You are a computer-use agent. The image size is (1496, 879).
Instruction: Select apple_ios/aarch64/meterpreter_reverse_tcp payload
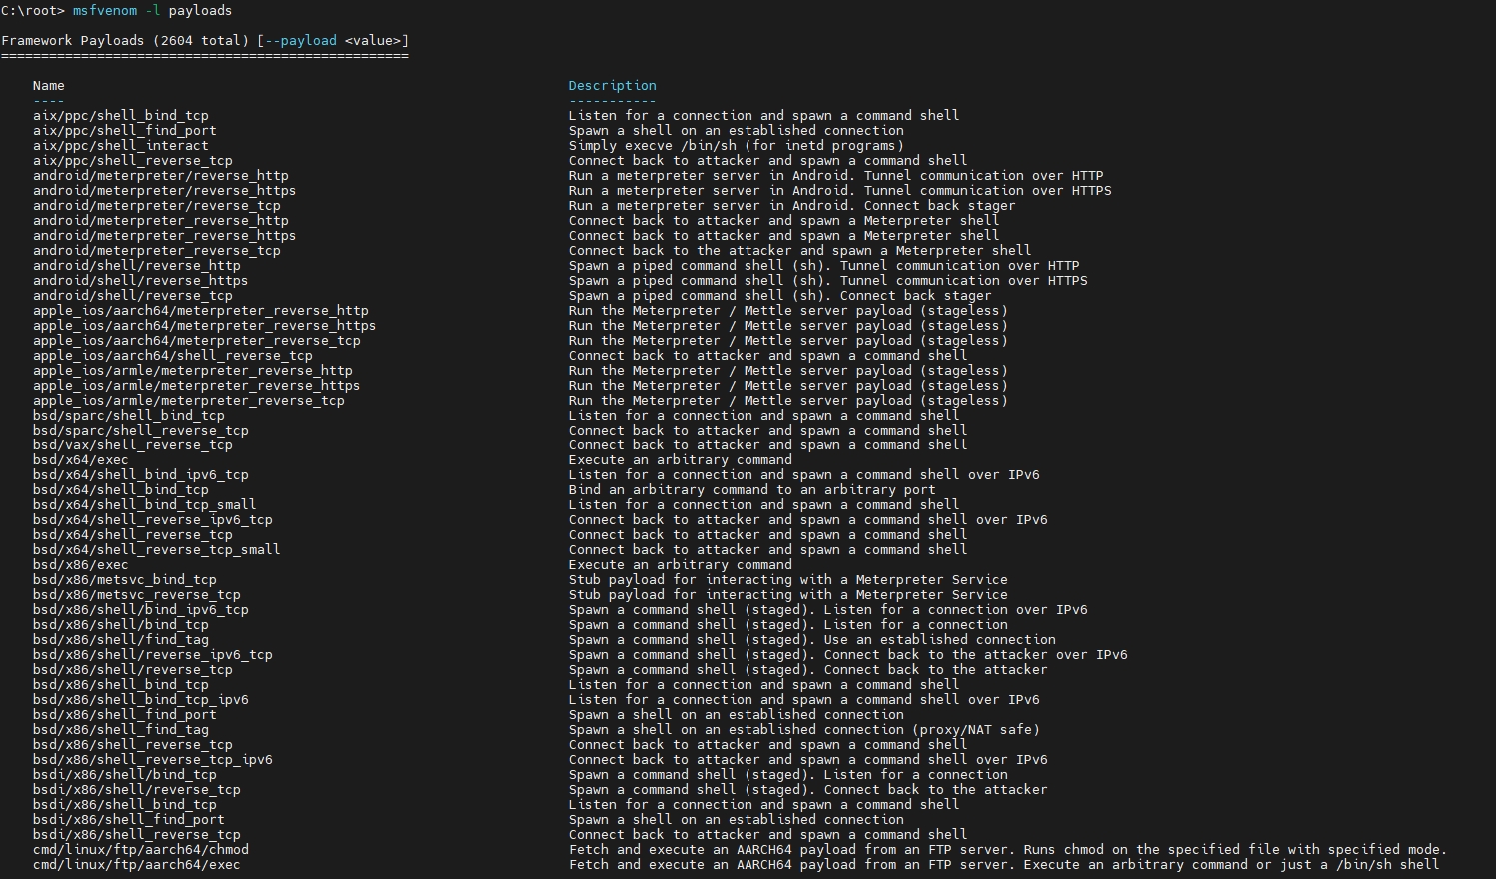pyautogui.click(x=197, y=341)
